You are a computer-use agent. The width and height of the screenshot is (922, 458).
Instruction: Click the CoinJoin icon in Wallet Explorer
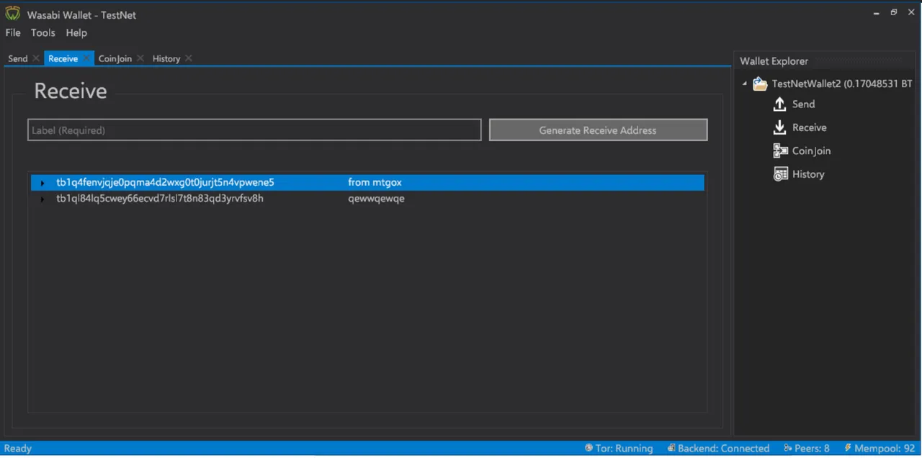780,151
